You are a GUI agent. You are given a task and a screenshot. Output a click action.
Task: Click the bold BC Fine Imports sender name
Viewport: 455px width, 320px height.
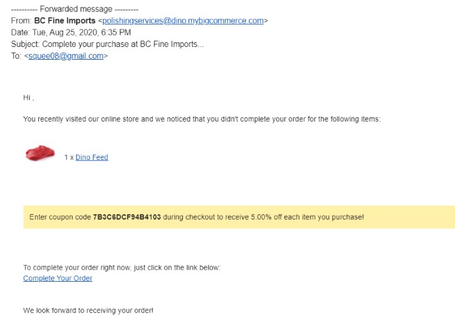tap(64, 21)
